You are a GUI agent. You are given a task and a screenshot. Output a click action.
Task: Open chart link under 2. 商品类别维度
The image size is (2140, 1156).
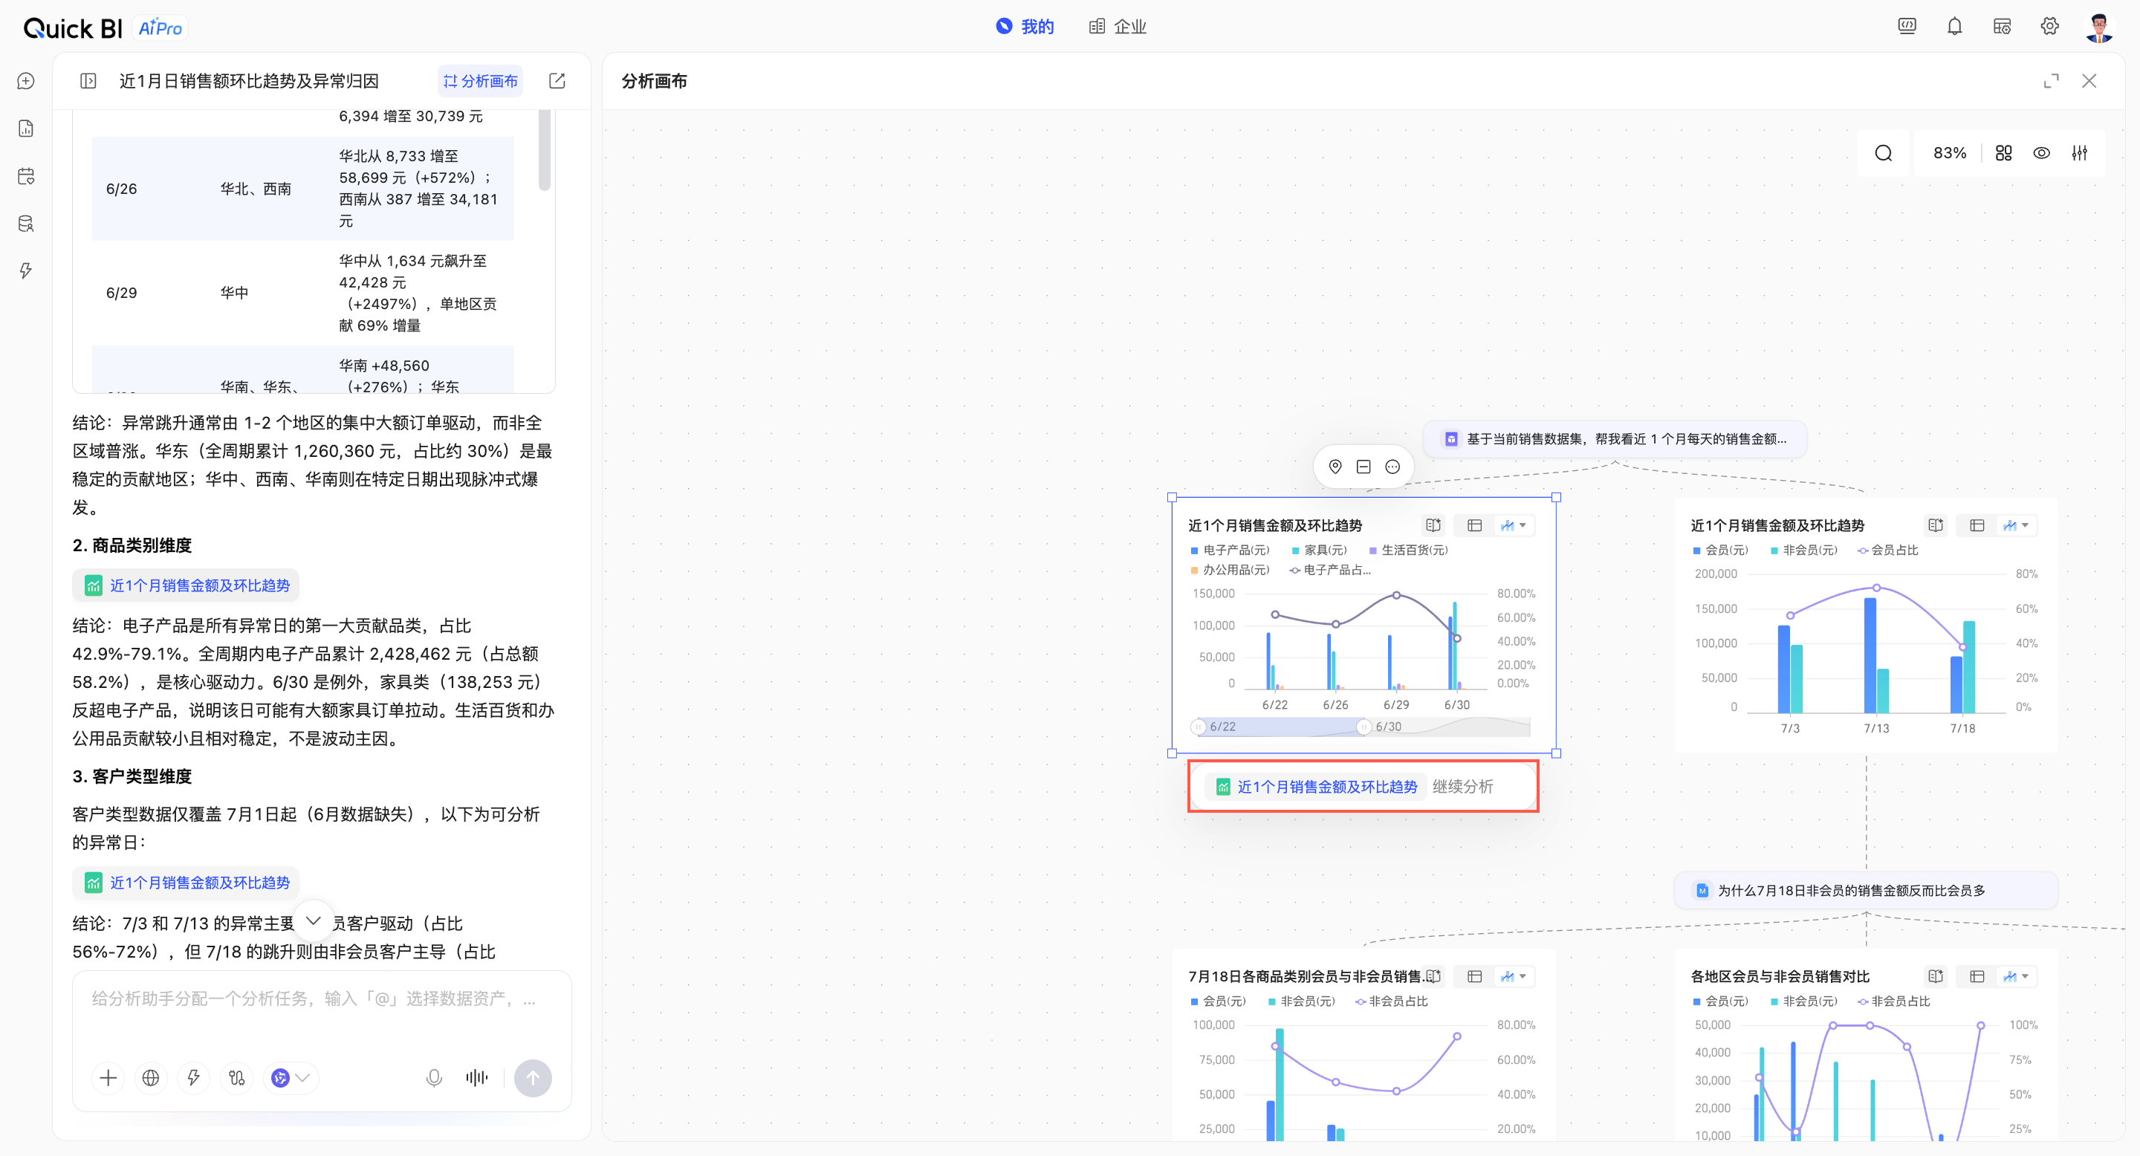[186, 585]
